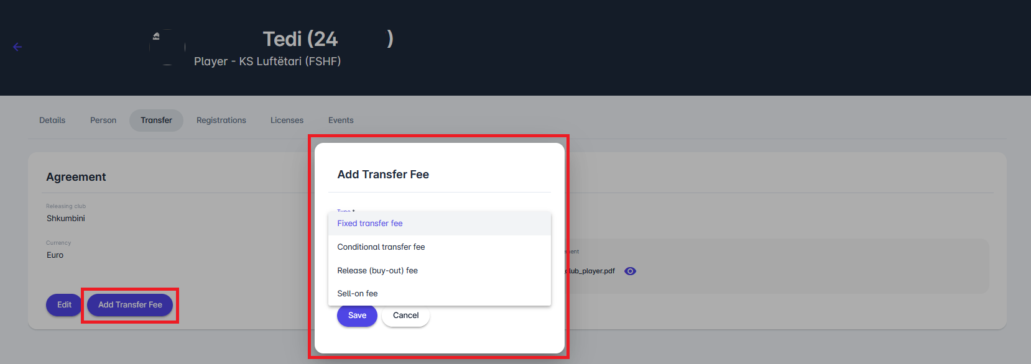Viewport: 1031px width, 364px height.
Task: Cancel the Add Transfer Fee dialog
Action: tap(405, 316)
